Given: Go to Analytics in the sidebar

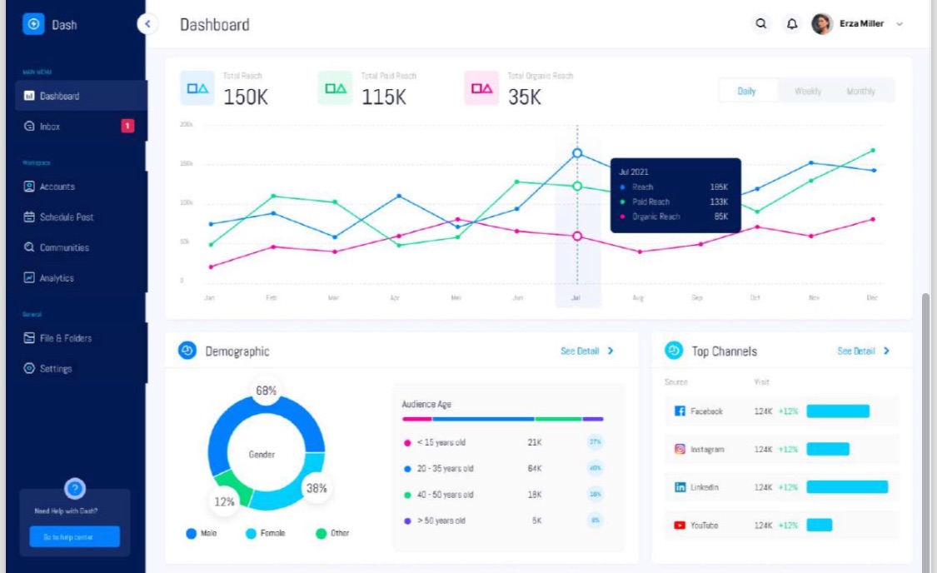Looking at the screenshot, I should pyautogui.click(x=57, y=278).
